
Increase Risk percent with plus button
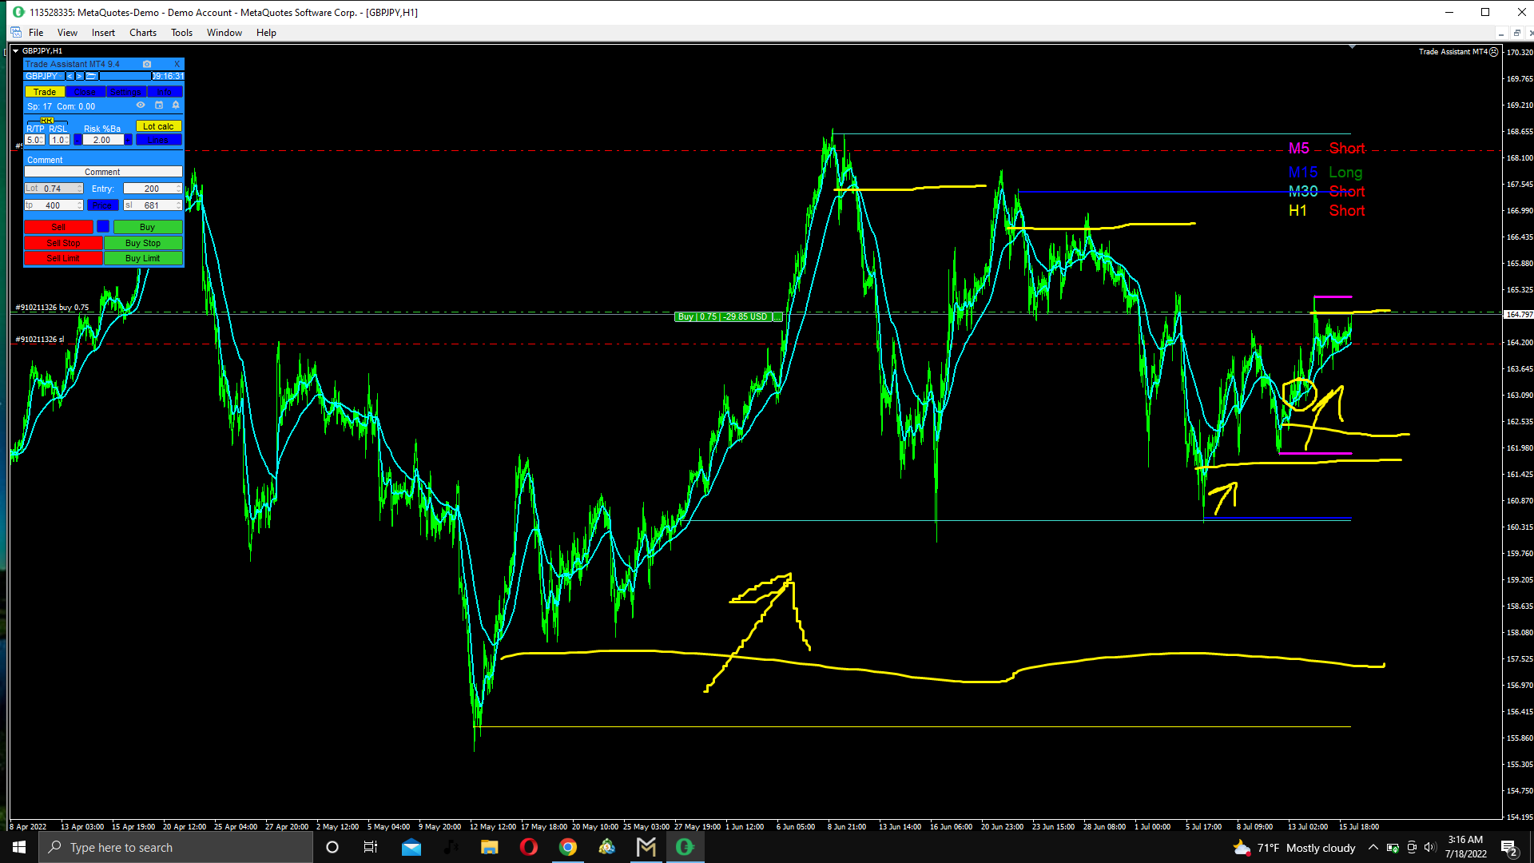click(128, 140)
